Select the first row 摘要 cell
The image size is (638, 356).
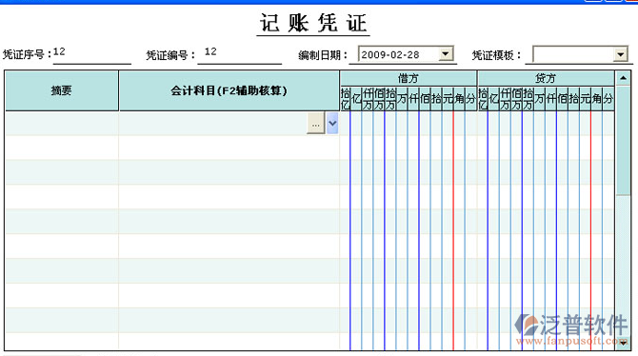click(62, 124)
